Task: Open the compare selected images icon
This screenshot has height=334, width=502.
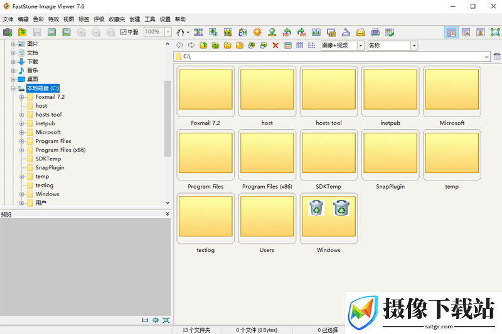Action: click(x=316, y=33)
